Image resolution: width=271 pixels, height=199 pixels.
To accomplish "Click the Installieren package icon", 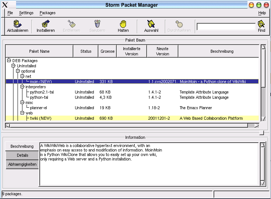I will point(46,24).
